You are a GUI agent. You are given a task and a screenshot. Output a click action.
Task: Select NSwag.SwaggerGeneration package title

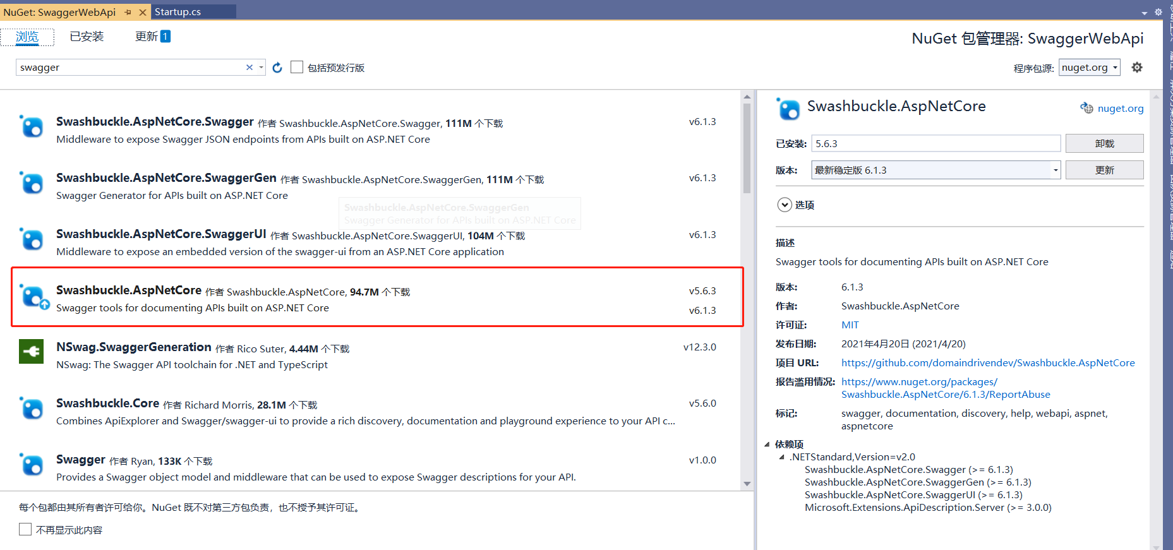tap(134, 347)
